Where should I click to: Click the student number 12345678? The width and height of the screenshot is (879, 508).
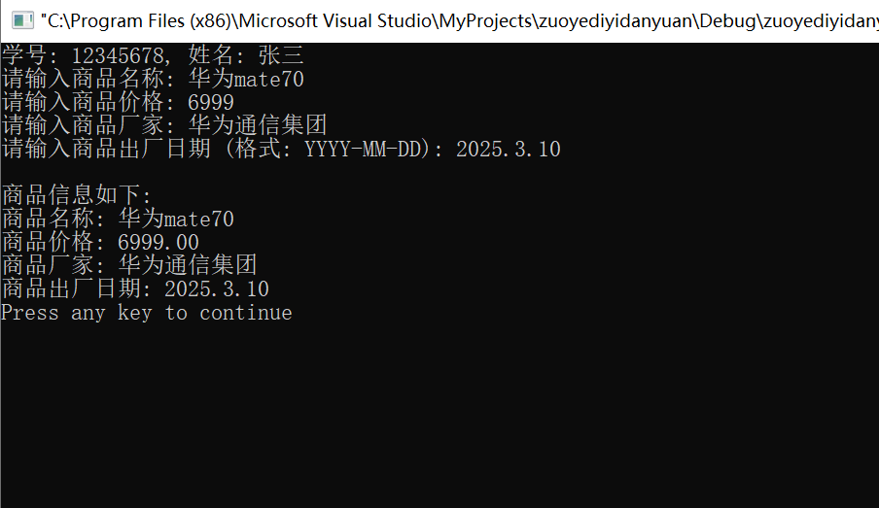point(118,55)
